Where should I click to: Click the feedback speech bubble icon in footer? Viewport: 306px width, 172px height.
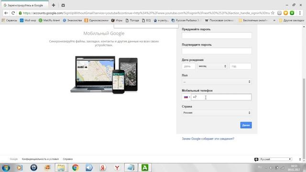tap(256, 159)
